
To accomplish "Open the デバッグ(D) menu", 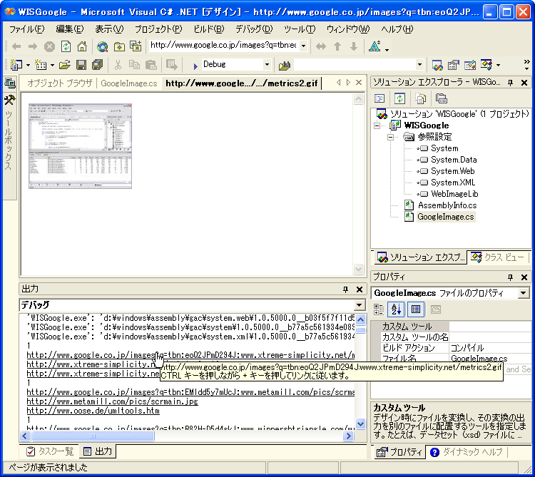I will point(254,29).
